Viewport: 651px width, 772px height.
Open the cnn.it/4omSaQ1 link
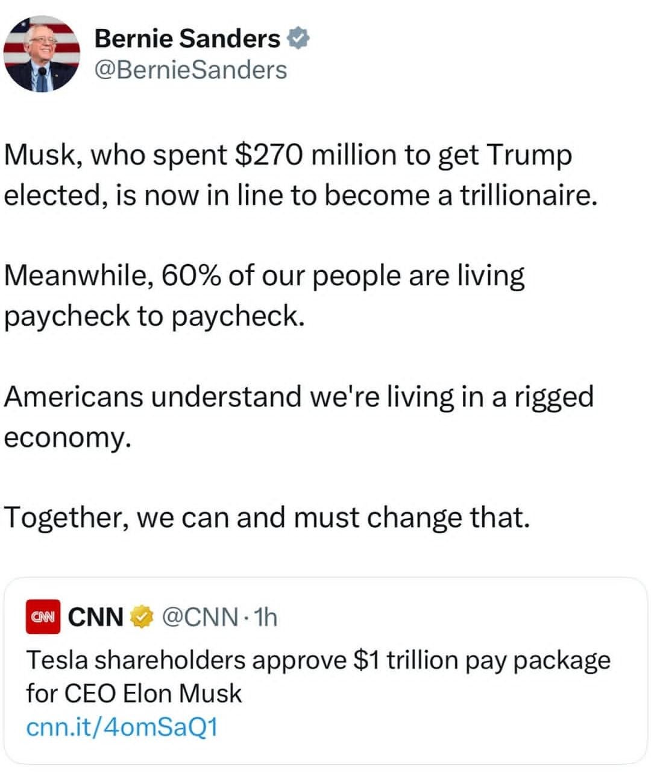coord(121,727)
